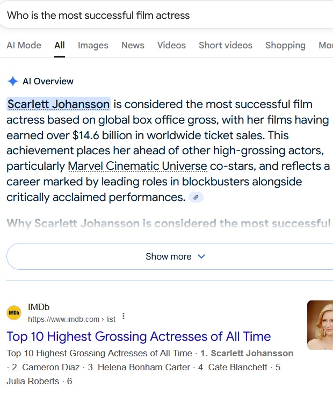Viewport: 333px width, 395px height.
Task: Click the highlighted Scarlett Johansson link
Action: pyautogui.click(x=59, y=104)
